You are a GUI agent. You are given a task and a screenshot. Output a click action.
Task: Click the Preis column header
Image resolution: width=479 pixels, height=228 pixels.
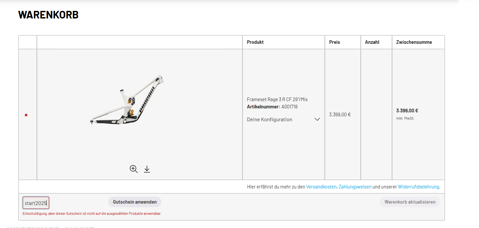(334, 42)
